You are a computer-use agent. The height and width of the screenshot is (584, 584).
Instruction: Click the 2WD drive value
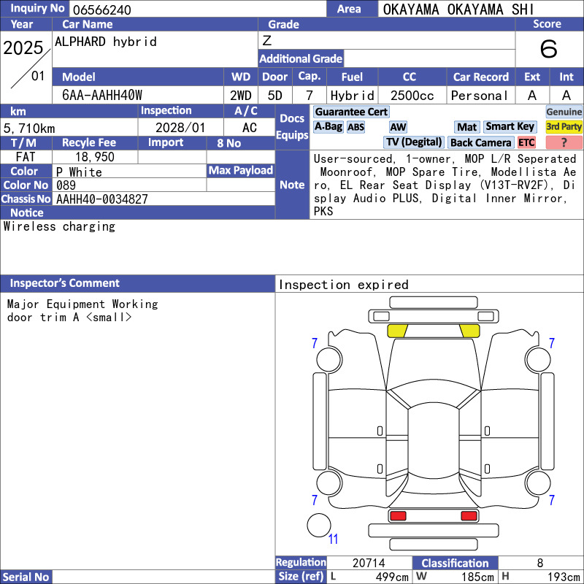coord(241,96)
